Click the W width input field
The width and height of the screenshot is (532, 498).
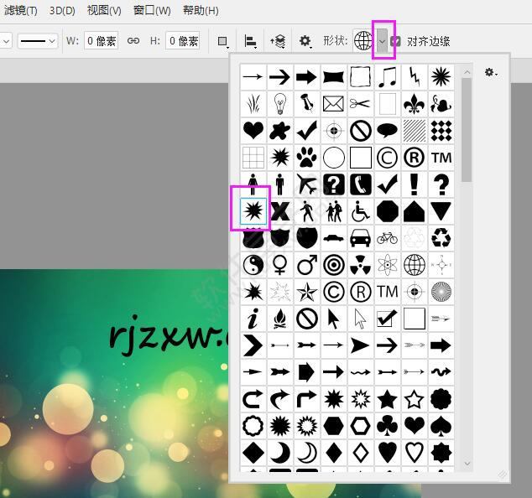pos(101,41)
